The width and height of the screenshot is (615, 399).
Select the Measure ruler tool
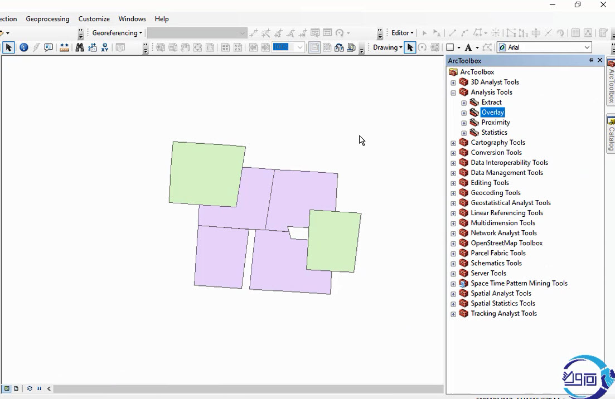coord(64,48)
